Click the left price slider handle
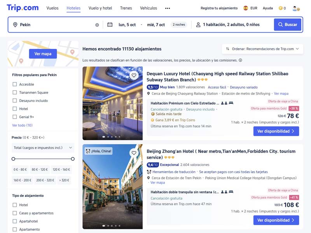311x233 pixels. coord(13,159)
